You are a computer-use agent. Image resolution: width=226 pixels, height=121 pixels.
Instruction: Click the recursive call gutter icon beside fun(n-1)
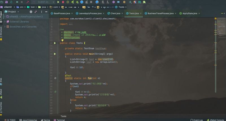point(55,92)
